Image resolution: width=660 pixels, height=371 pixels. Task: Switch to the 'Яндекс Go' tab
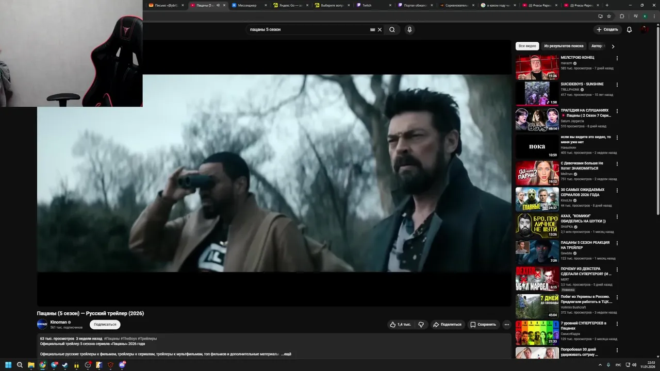[x=291, y=5]
